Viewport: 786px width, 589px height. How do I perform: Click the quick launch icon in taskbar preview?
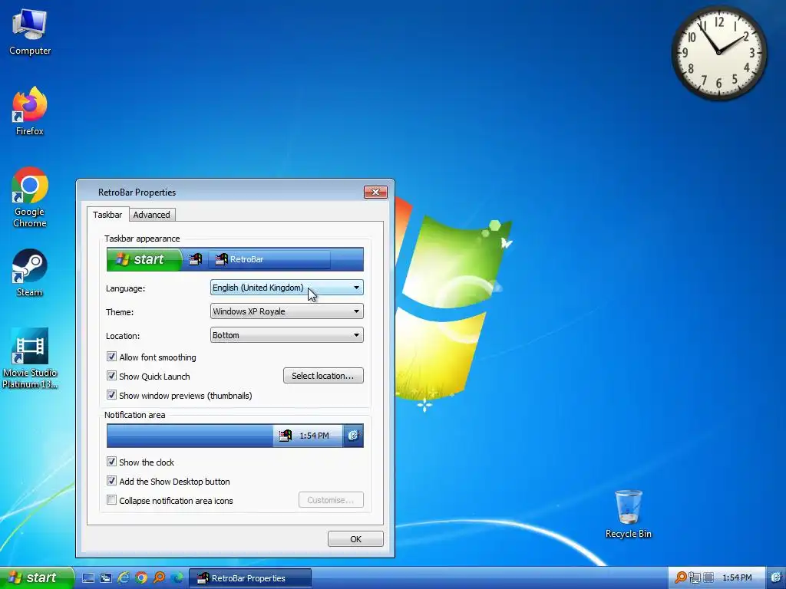point(196,259)
